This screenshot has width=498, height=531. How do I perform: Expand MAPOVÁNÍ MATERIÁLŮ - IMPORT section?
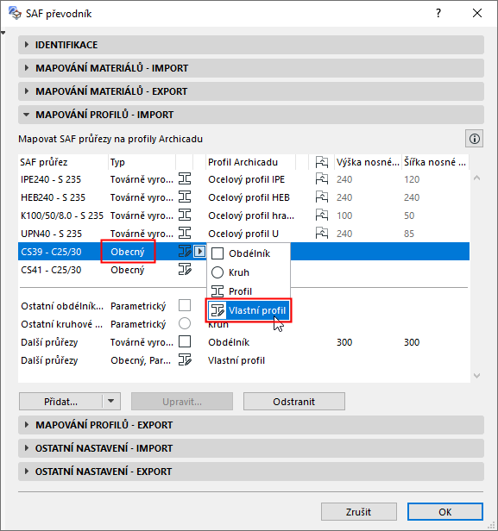251,68
